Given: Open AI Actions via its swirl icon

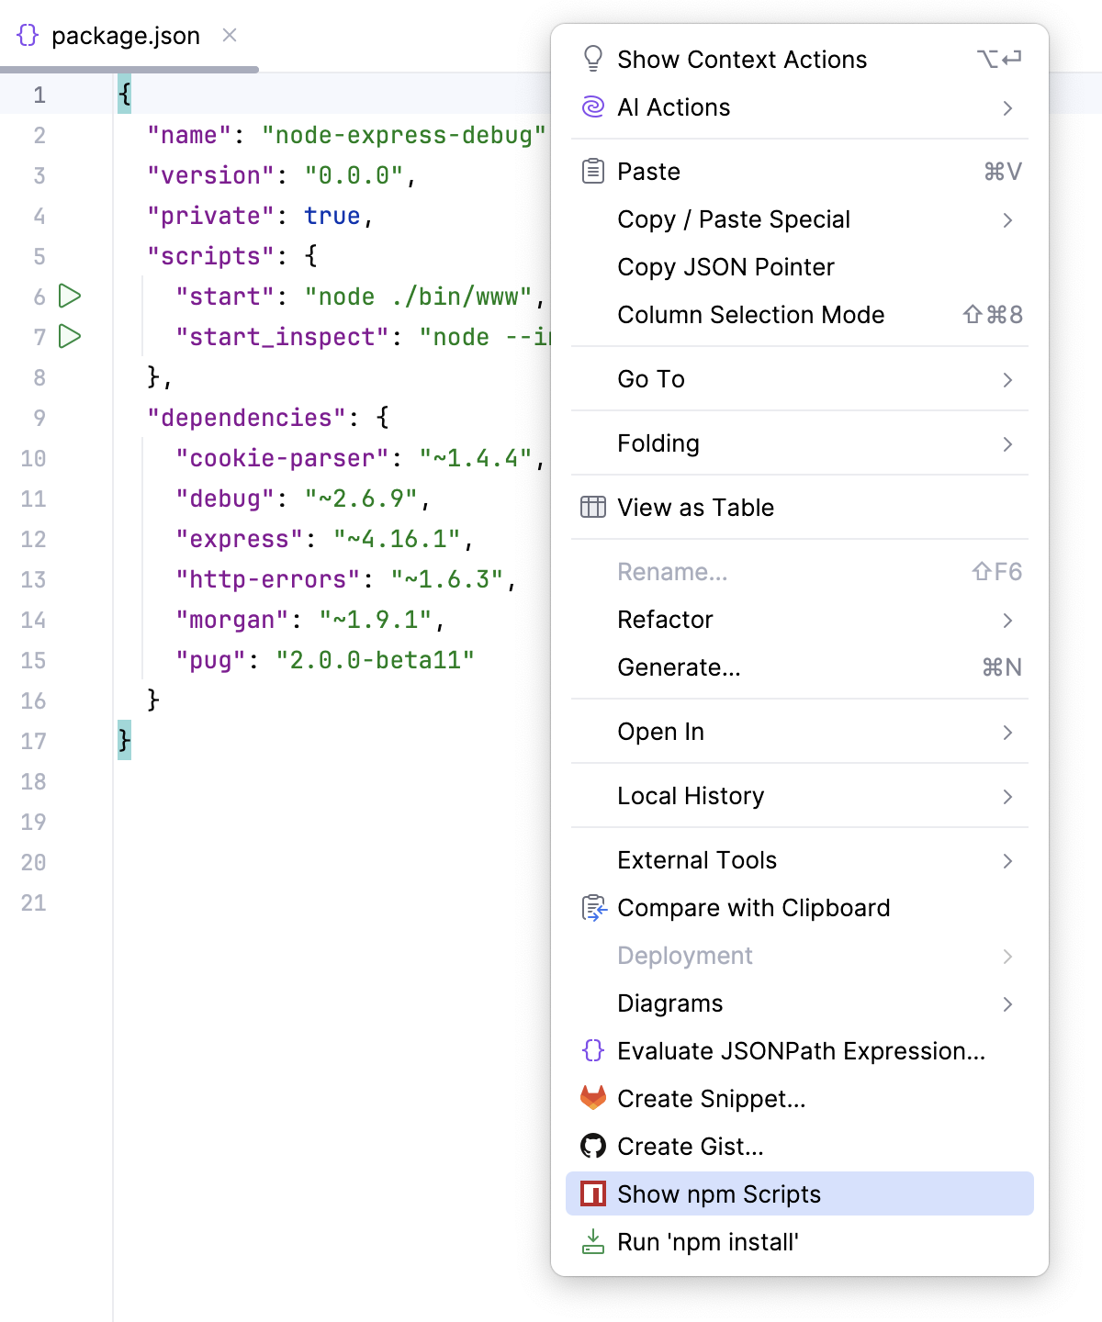Looking at the screenshot, I should click(x=593, y=106).
